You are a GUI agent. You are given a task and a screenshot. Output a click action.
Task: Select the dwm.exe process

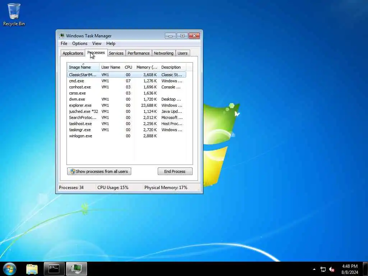126,99
